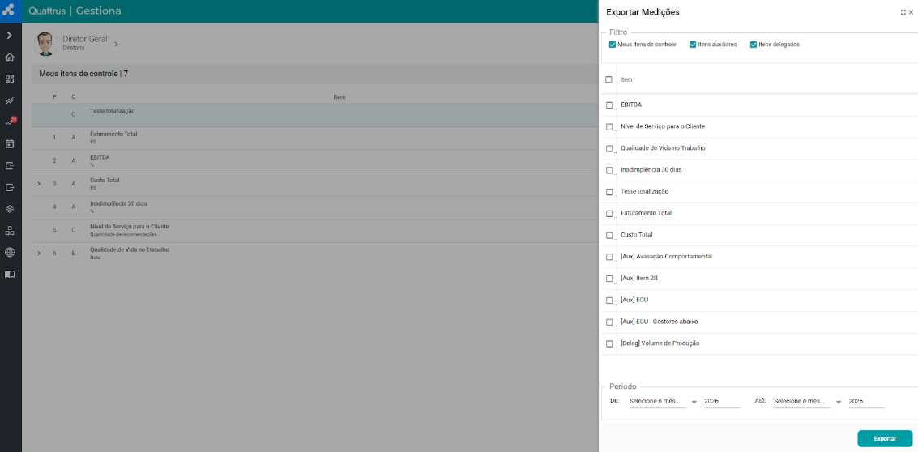Expand the Exportar Medições panel to fullscreen
Image resolution: width=918 pixels, height=452 pixels.
pyautogui.click(x=903, y=12)
